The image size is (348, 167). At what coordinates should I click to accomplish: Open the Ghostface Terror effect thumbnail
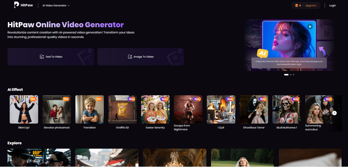pos(254,109)
